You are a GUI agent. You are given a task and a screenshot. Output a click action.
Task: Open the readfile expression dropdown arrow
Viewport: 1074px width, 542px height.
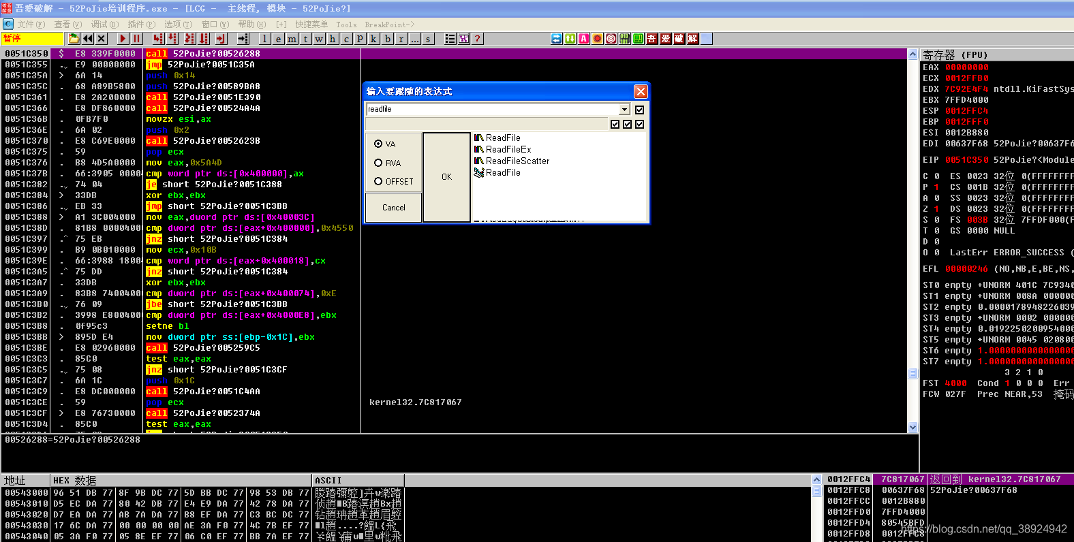click(624, 110)
